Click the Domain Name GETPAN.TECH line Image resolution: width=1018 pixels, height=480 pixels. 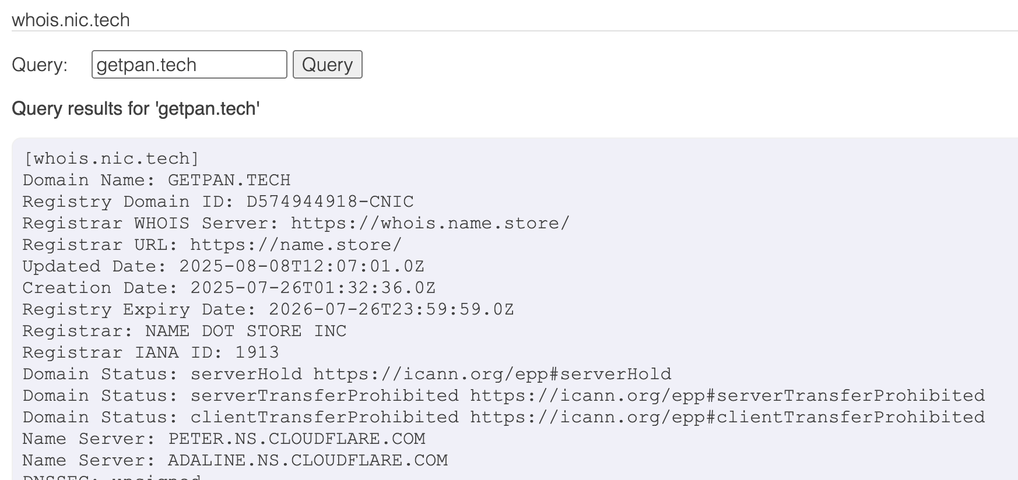pos(156,180)
